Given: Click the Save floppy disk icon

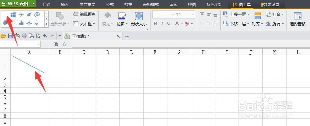Looking at the screenshot, I should [10, 36].
